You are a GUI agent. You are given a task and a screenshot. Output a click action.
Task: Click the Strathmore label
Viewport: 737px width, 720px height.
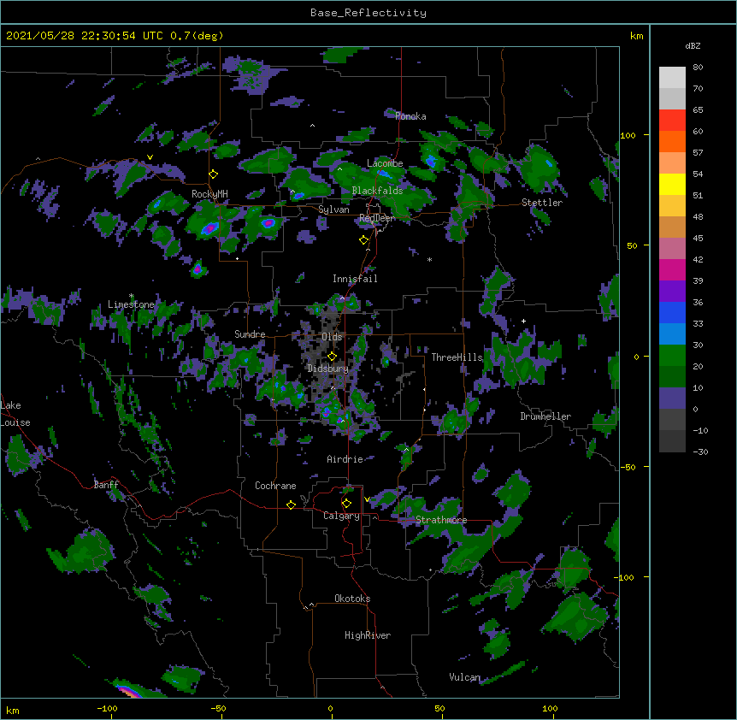441,520
